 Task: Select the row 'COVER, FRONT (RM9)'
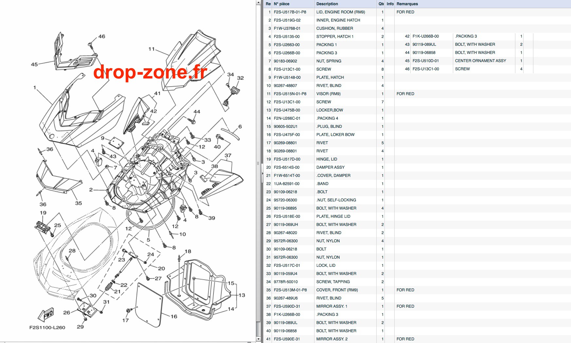pos(417,290)
